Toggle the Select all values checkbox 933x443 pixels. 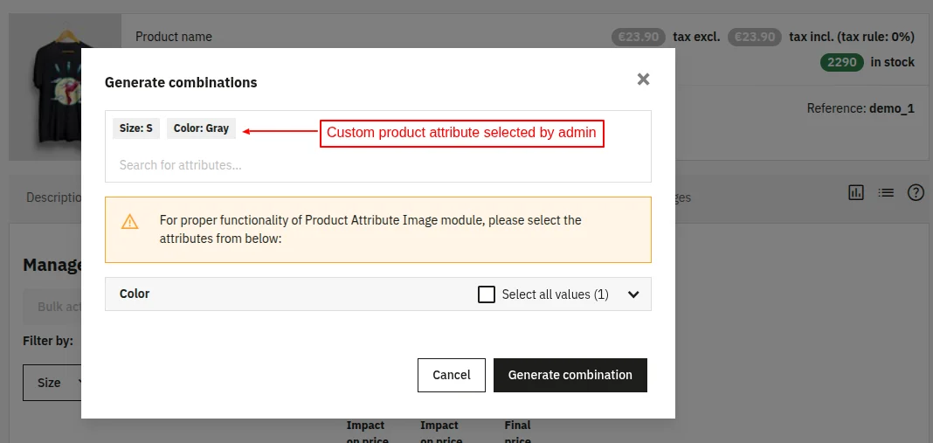[x=487, y=294]
